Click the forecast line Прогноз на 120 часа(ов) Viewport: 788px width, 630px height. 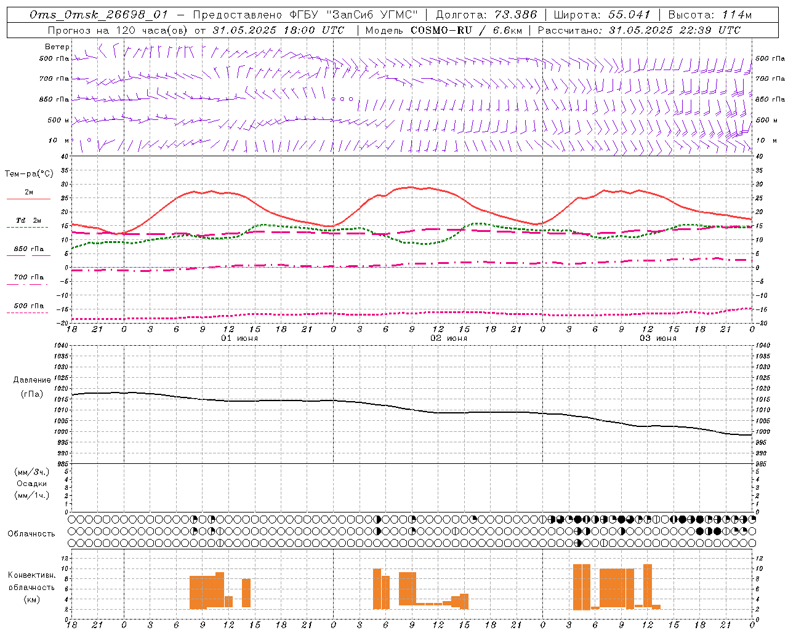pyautogui.click(x=117, y=30)
